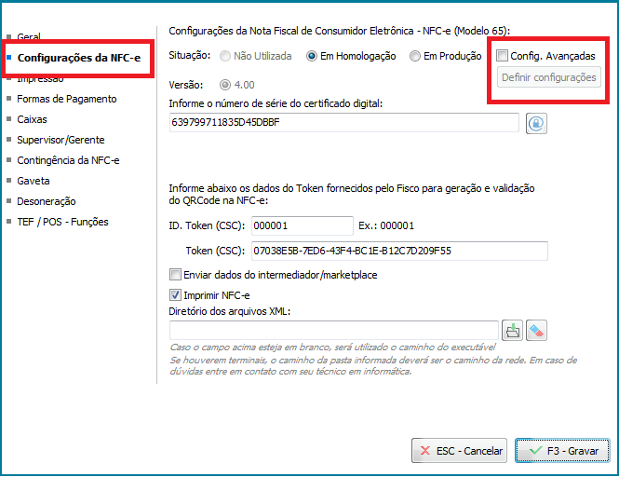This screenshot has height=477, width=619.
Task: Click the Diretório dos arquivos XML field
Action: (333, 330)
